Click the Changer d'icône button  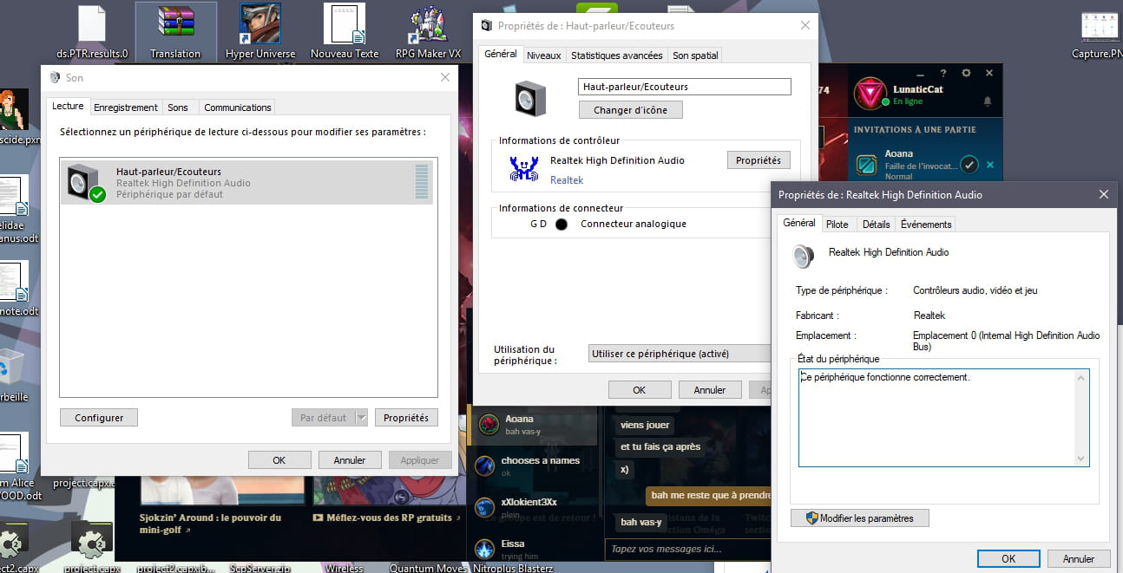pyautogui.click(x=631, y=110)
